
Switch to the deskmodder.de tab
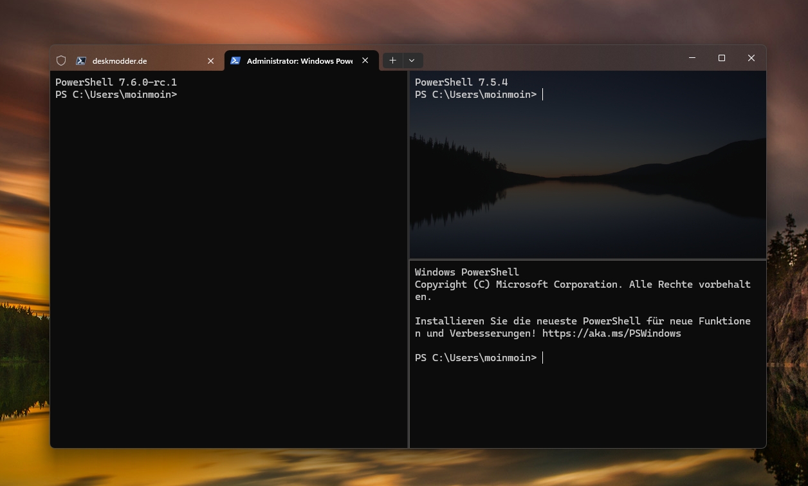129,61
